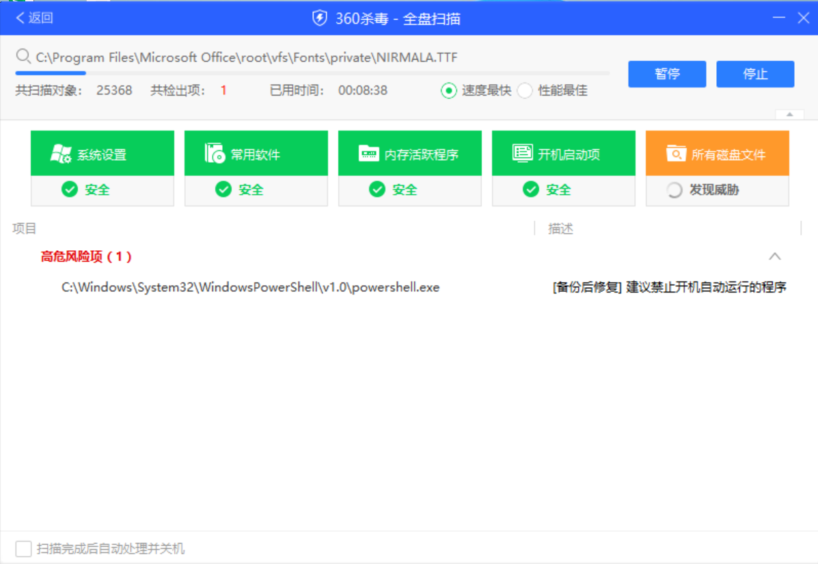Click the 系统设置 Windows gear icon

[61, 154]
